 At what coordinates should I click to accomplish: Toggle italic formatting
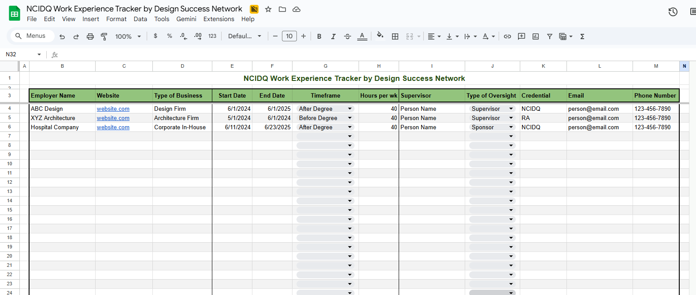[333, 36]
